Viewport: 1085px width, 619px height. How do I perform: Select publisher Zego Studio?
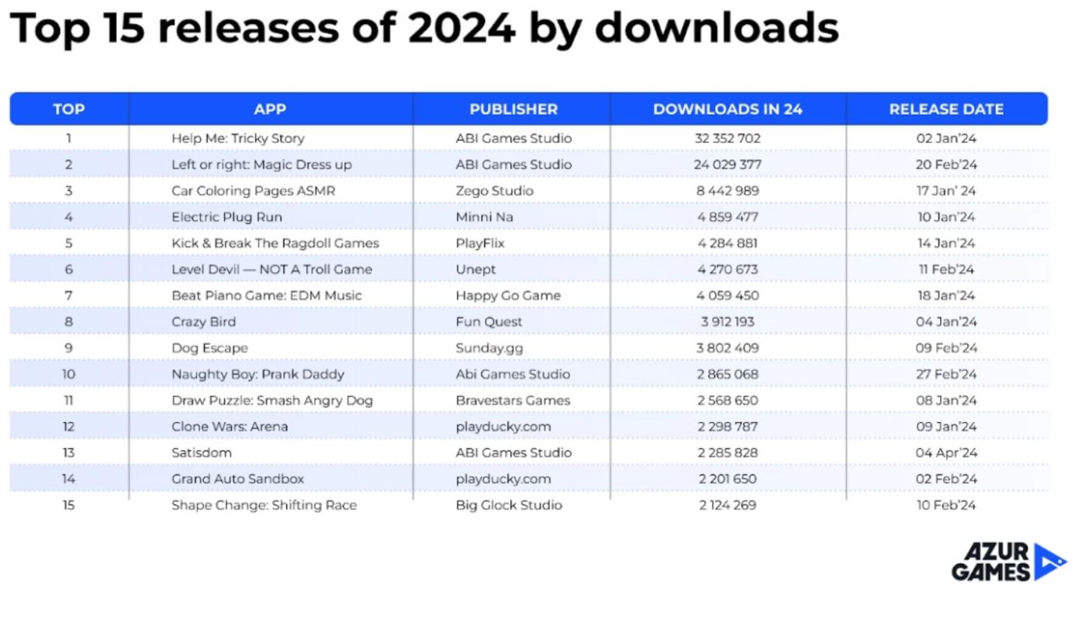pyautogui.click(x=494, y=191)
